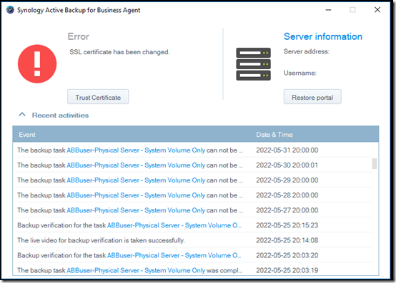Click the disabled maximize window button
Image resolution: width=396 pixels, height=283 pixels.
352,10
